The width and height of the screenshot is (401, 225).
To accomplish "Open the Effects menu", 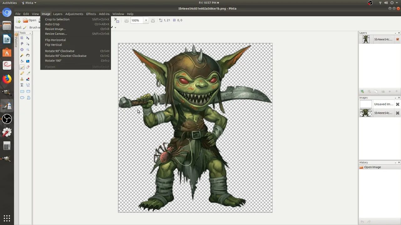I will point(91,14).
